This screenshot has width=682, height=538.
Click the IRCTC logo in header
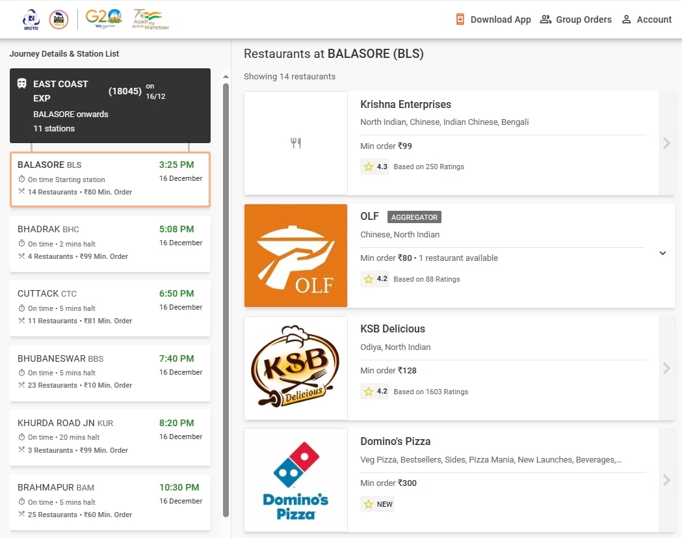pyautogui.click(x=31, y=20)
